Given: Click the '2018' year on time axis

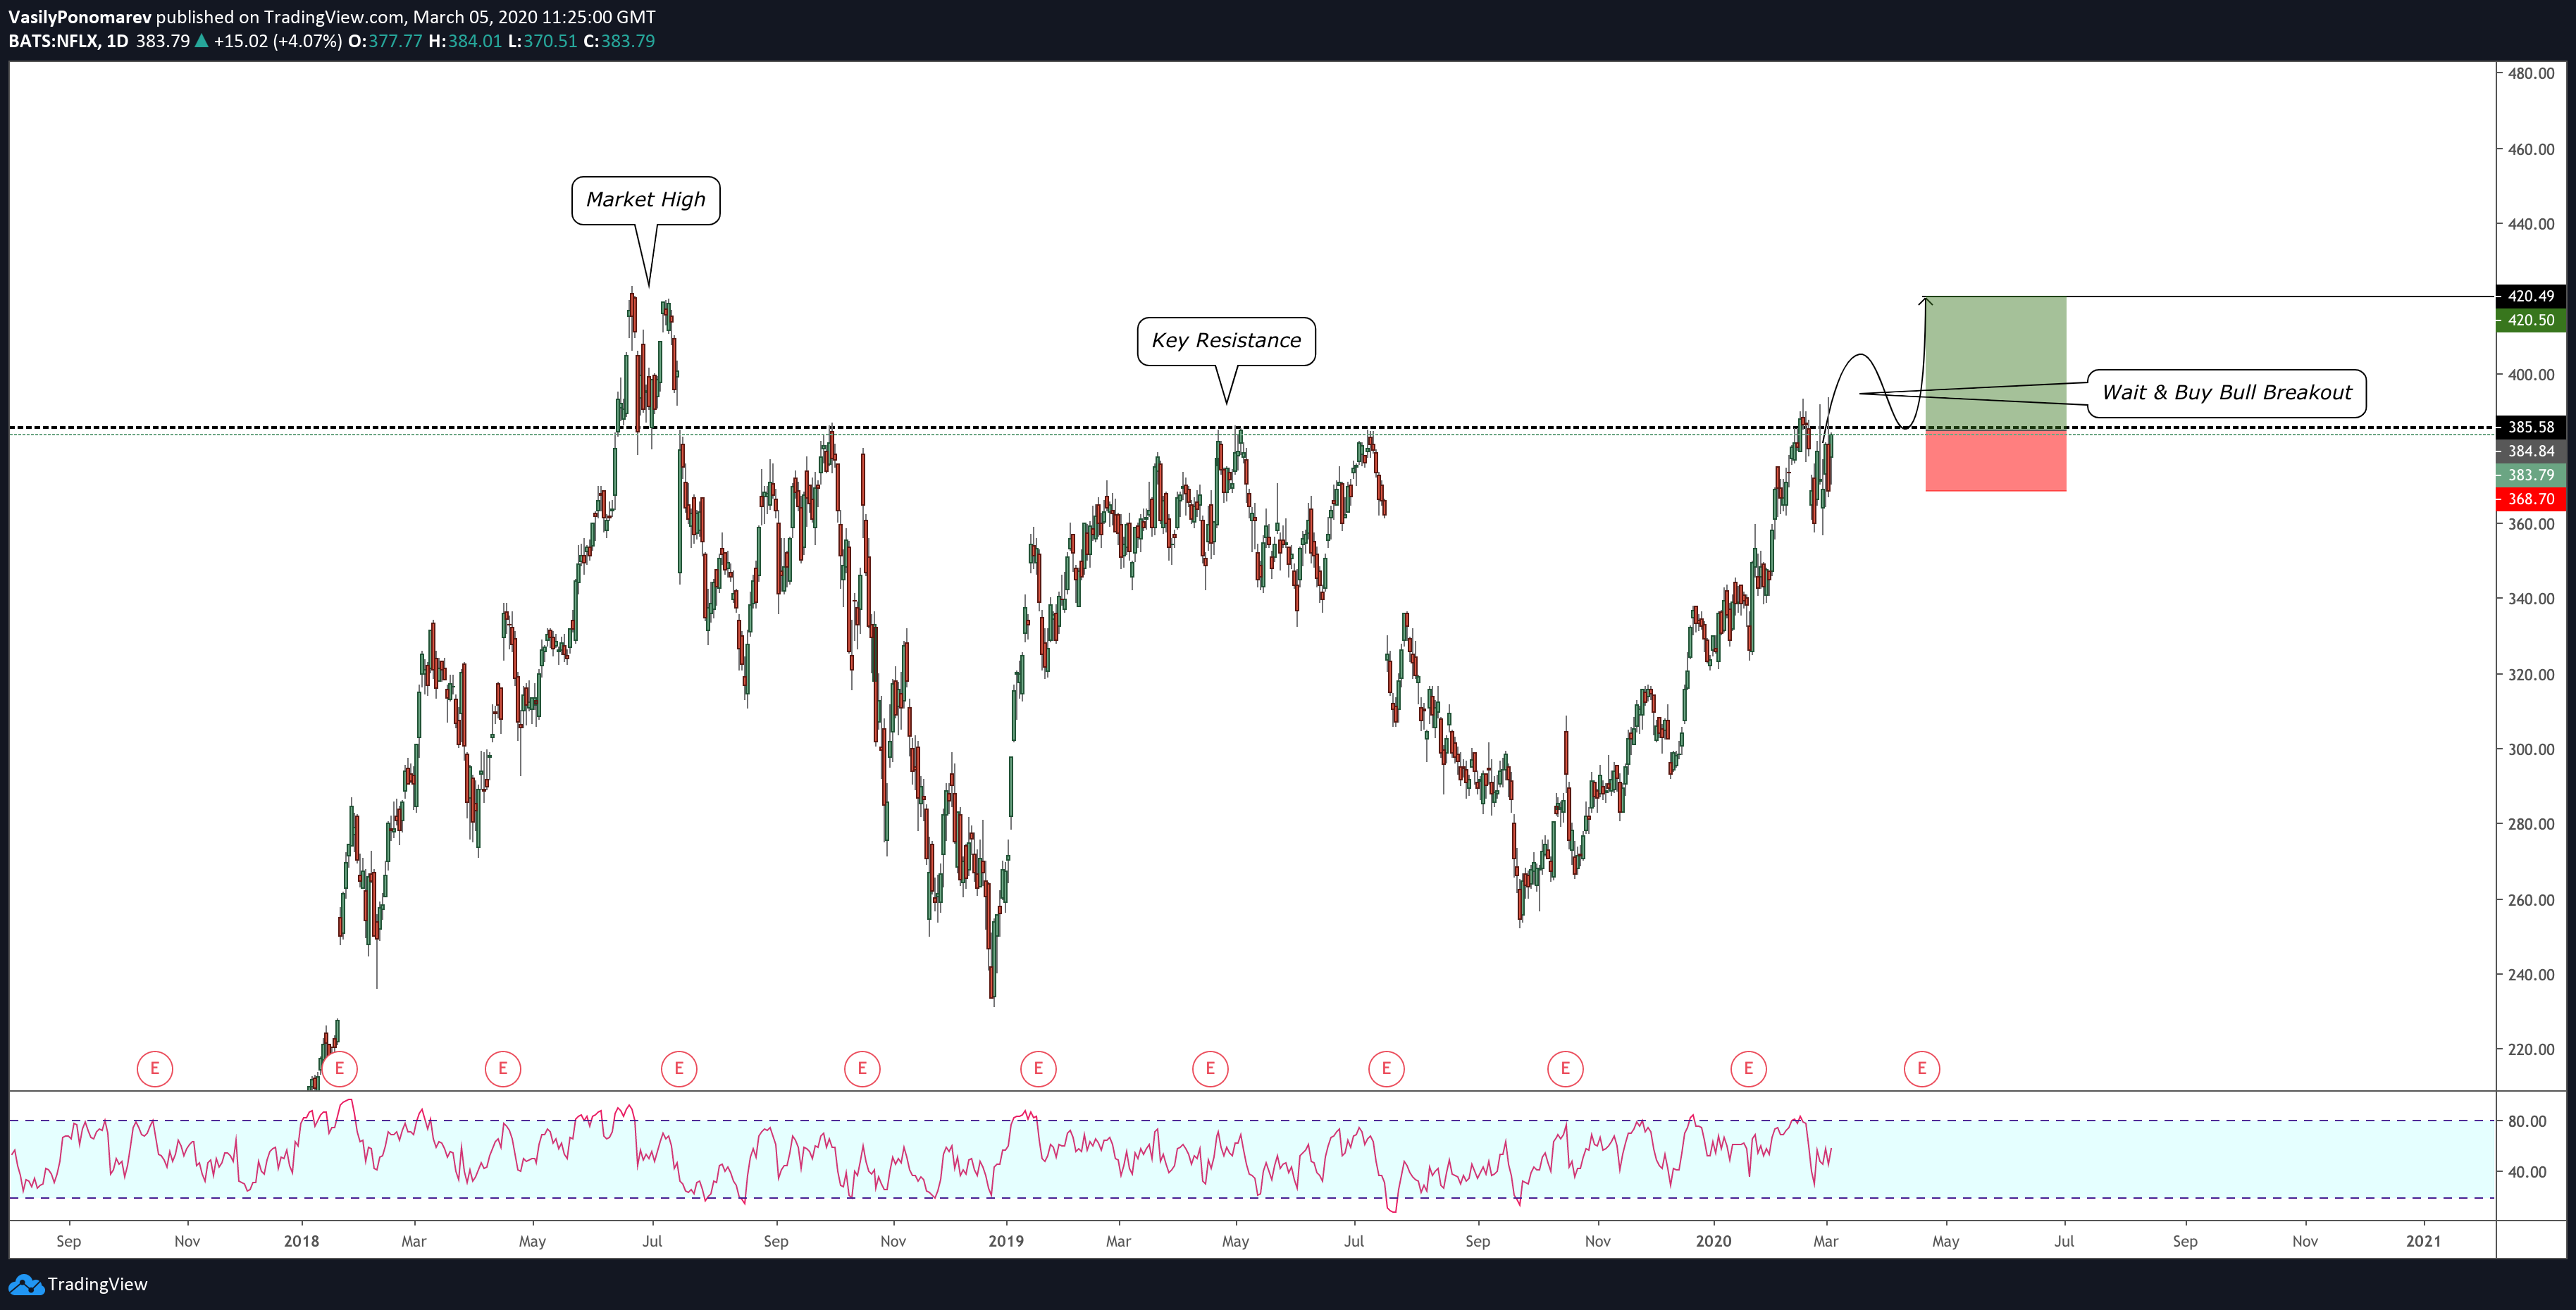Looking at the screenshot, I should coord(301,1241).
